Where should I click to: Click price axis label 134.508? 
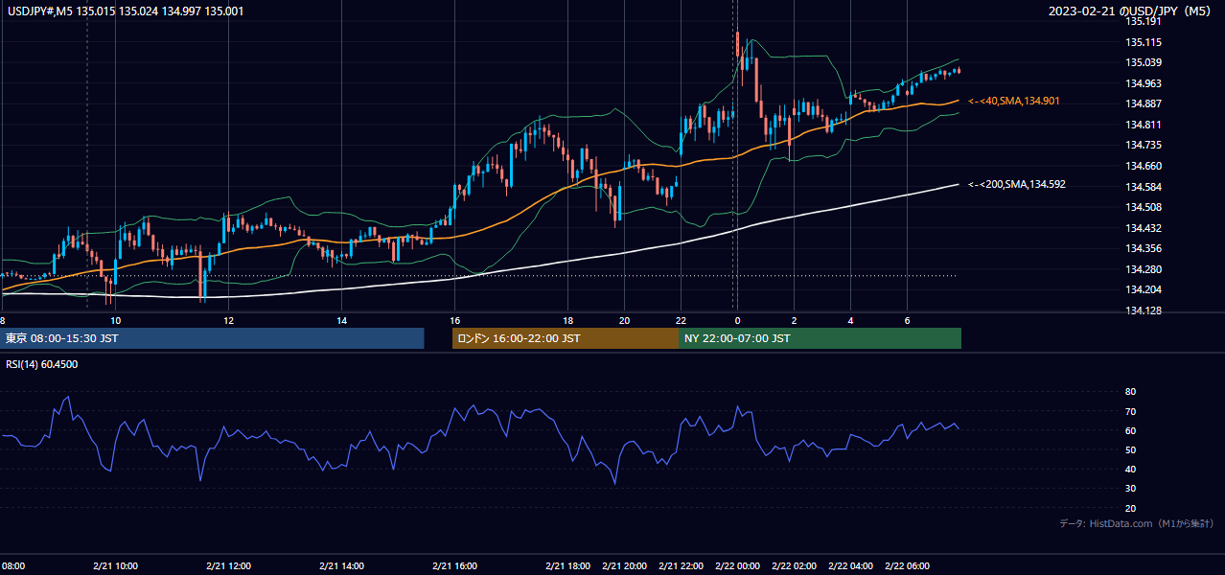[x=1144, y=207]
